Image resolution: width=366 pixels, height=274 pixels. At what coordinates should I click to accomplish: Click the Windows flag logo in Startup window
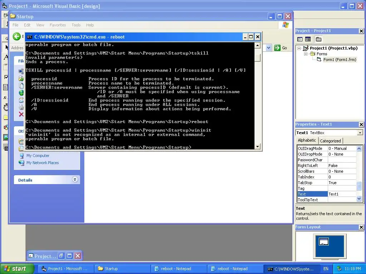(285, 25)
